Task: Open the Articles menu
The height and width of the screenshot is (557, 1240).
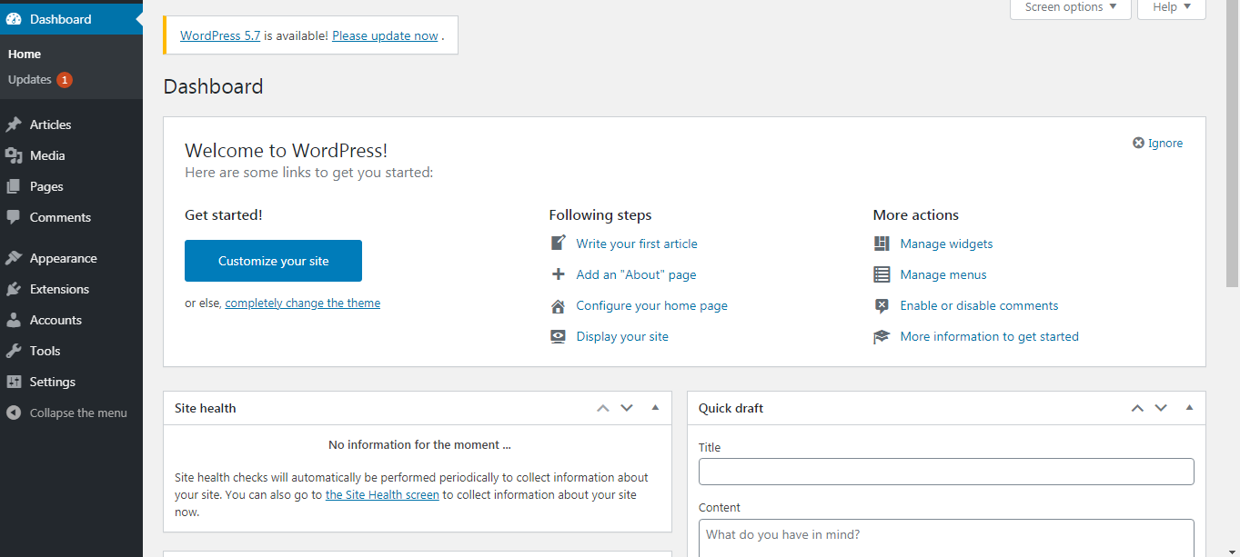Action: (71, 124)
